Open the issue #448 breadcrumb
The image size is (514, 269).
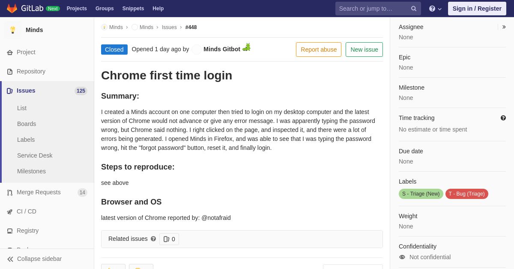tap(191, 27)
